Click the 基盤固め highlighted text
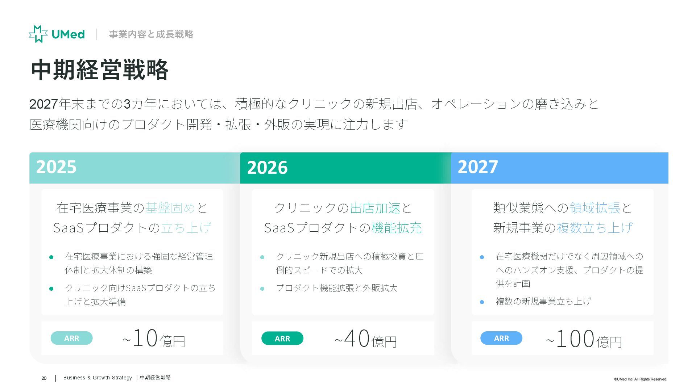Image resolution: width=696 pixels, height=391 pixels. click(x=170, y=208)
